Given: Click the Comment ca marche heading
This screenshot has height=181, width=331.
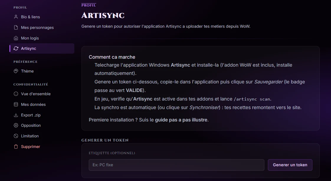Looking at the screenshot, I should coord(112,57).
